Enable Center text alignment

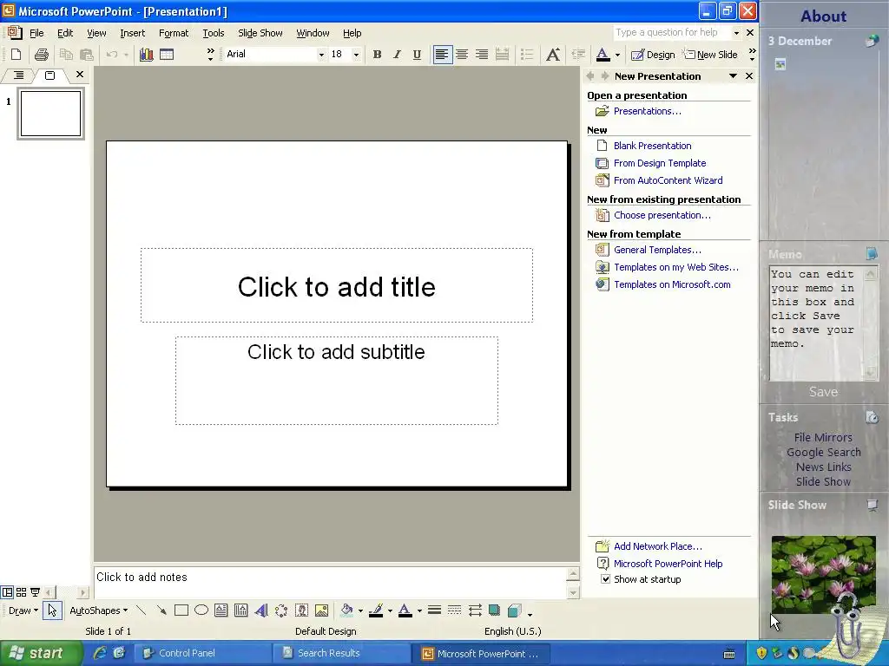(x=462, y=55)
